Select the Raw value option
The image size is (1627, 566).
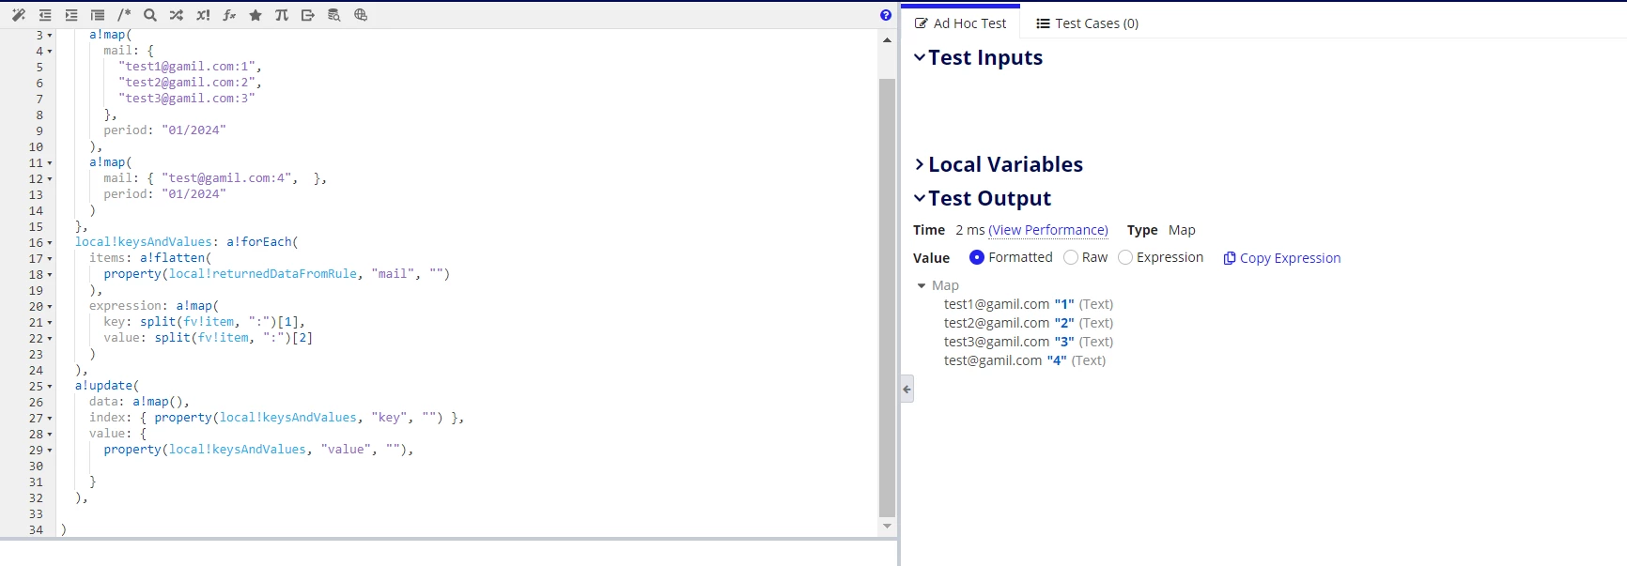(x=1071, y=257)
